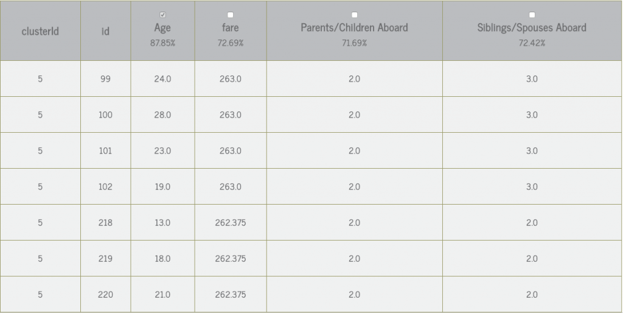Viewport: 623px width, 313px height.
Task: Click the clusterId column header
Action: pyautogui.click(x=40, y=31)
